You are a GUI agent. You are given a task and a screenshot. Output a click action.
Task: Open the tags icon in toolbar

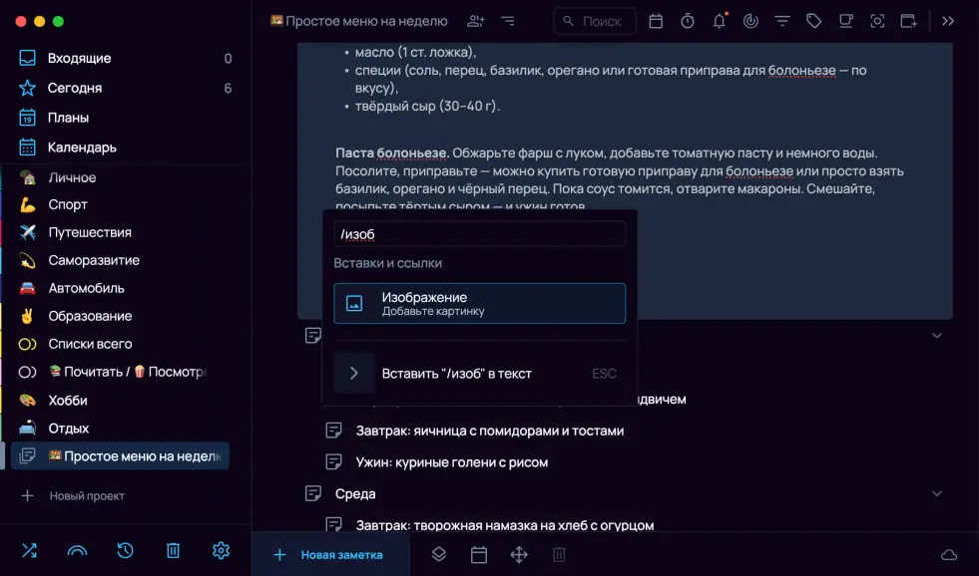click(813, 21)
